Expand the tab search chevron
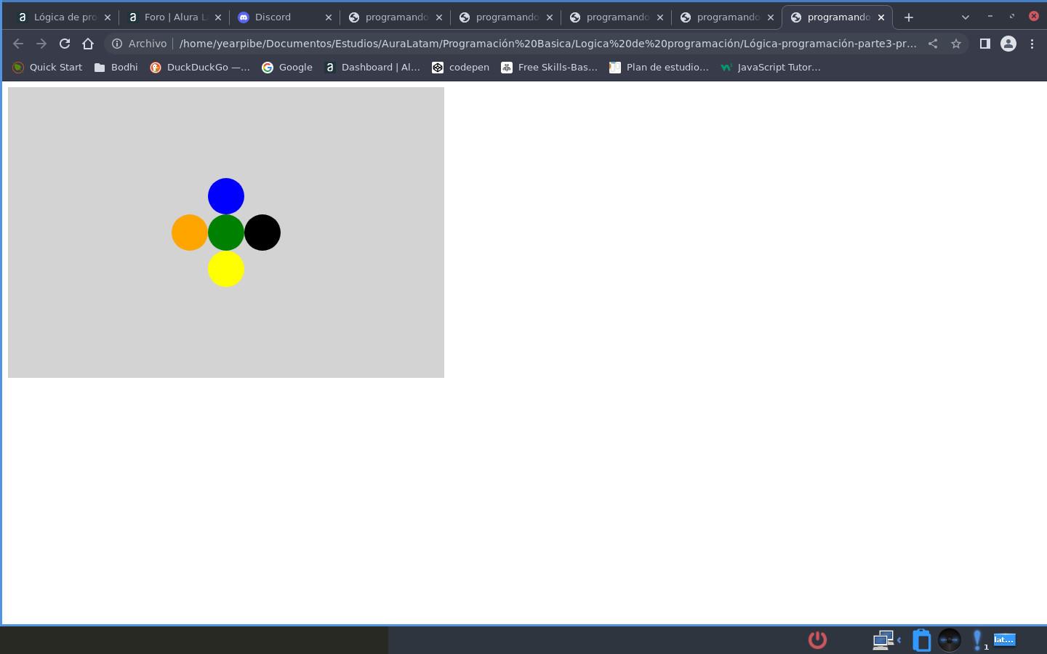The height and width of the screenshot is (654, 1047). coord(966,17)
